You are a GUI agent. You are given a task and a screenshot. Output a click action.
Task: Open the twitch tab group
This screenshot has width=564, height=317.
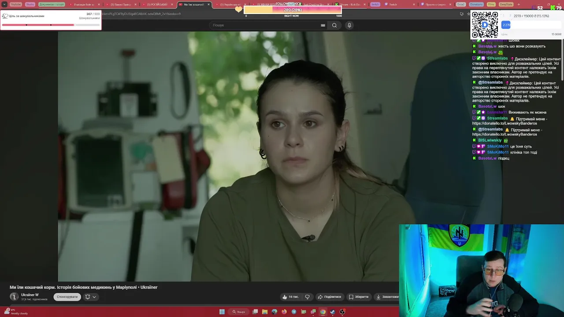pyautogui.click(x=375, y=4)
